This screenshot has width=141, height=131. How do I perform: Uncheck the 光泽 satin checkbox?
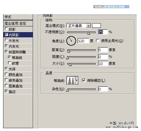pos(6,69)
